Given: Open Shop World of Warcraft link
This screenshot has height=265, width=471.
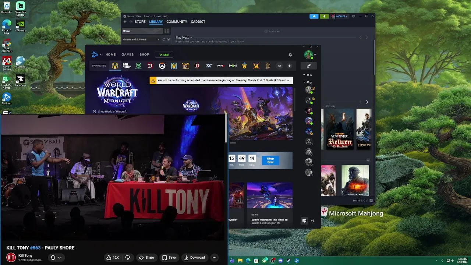Looking at the screenshot, I should pos(110,111).
